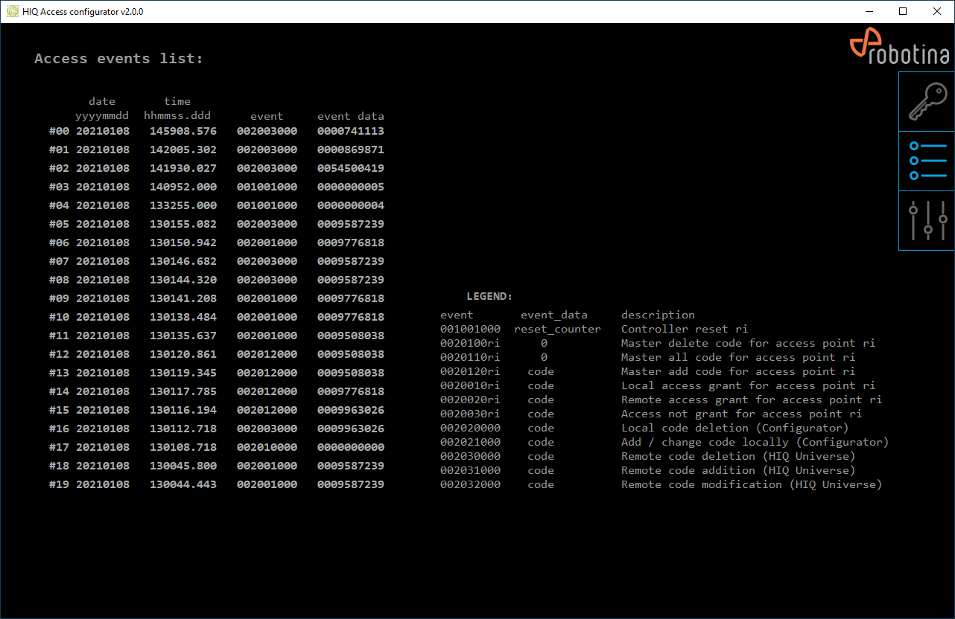Select the events list icon in sidebar
Screen dimensions: 955x619
coord(927,161)
